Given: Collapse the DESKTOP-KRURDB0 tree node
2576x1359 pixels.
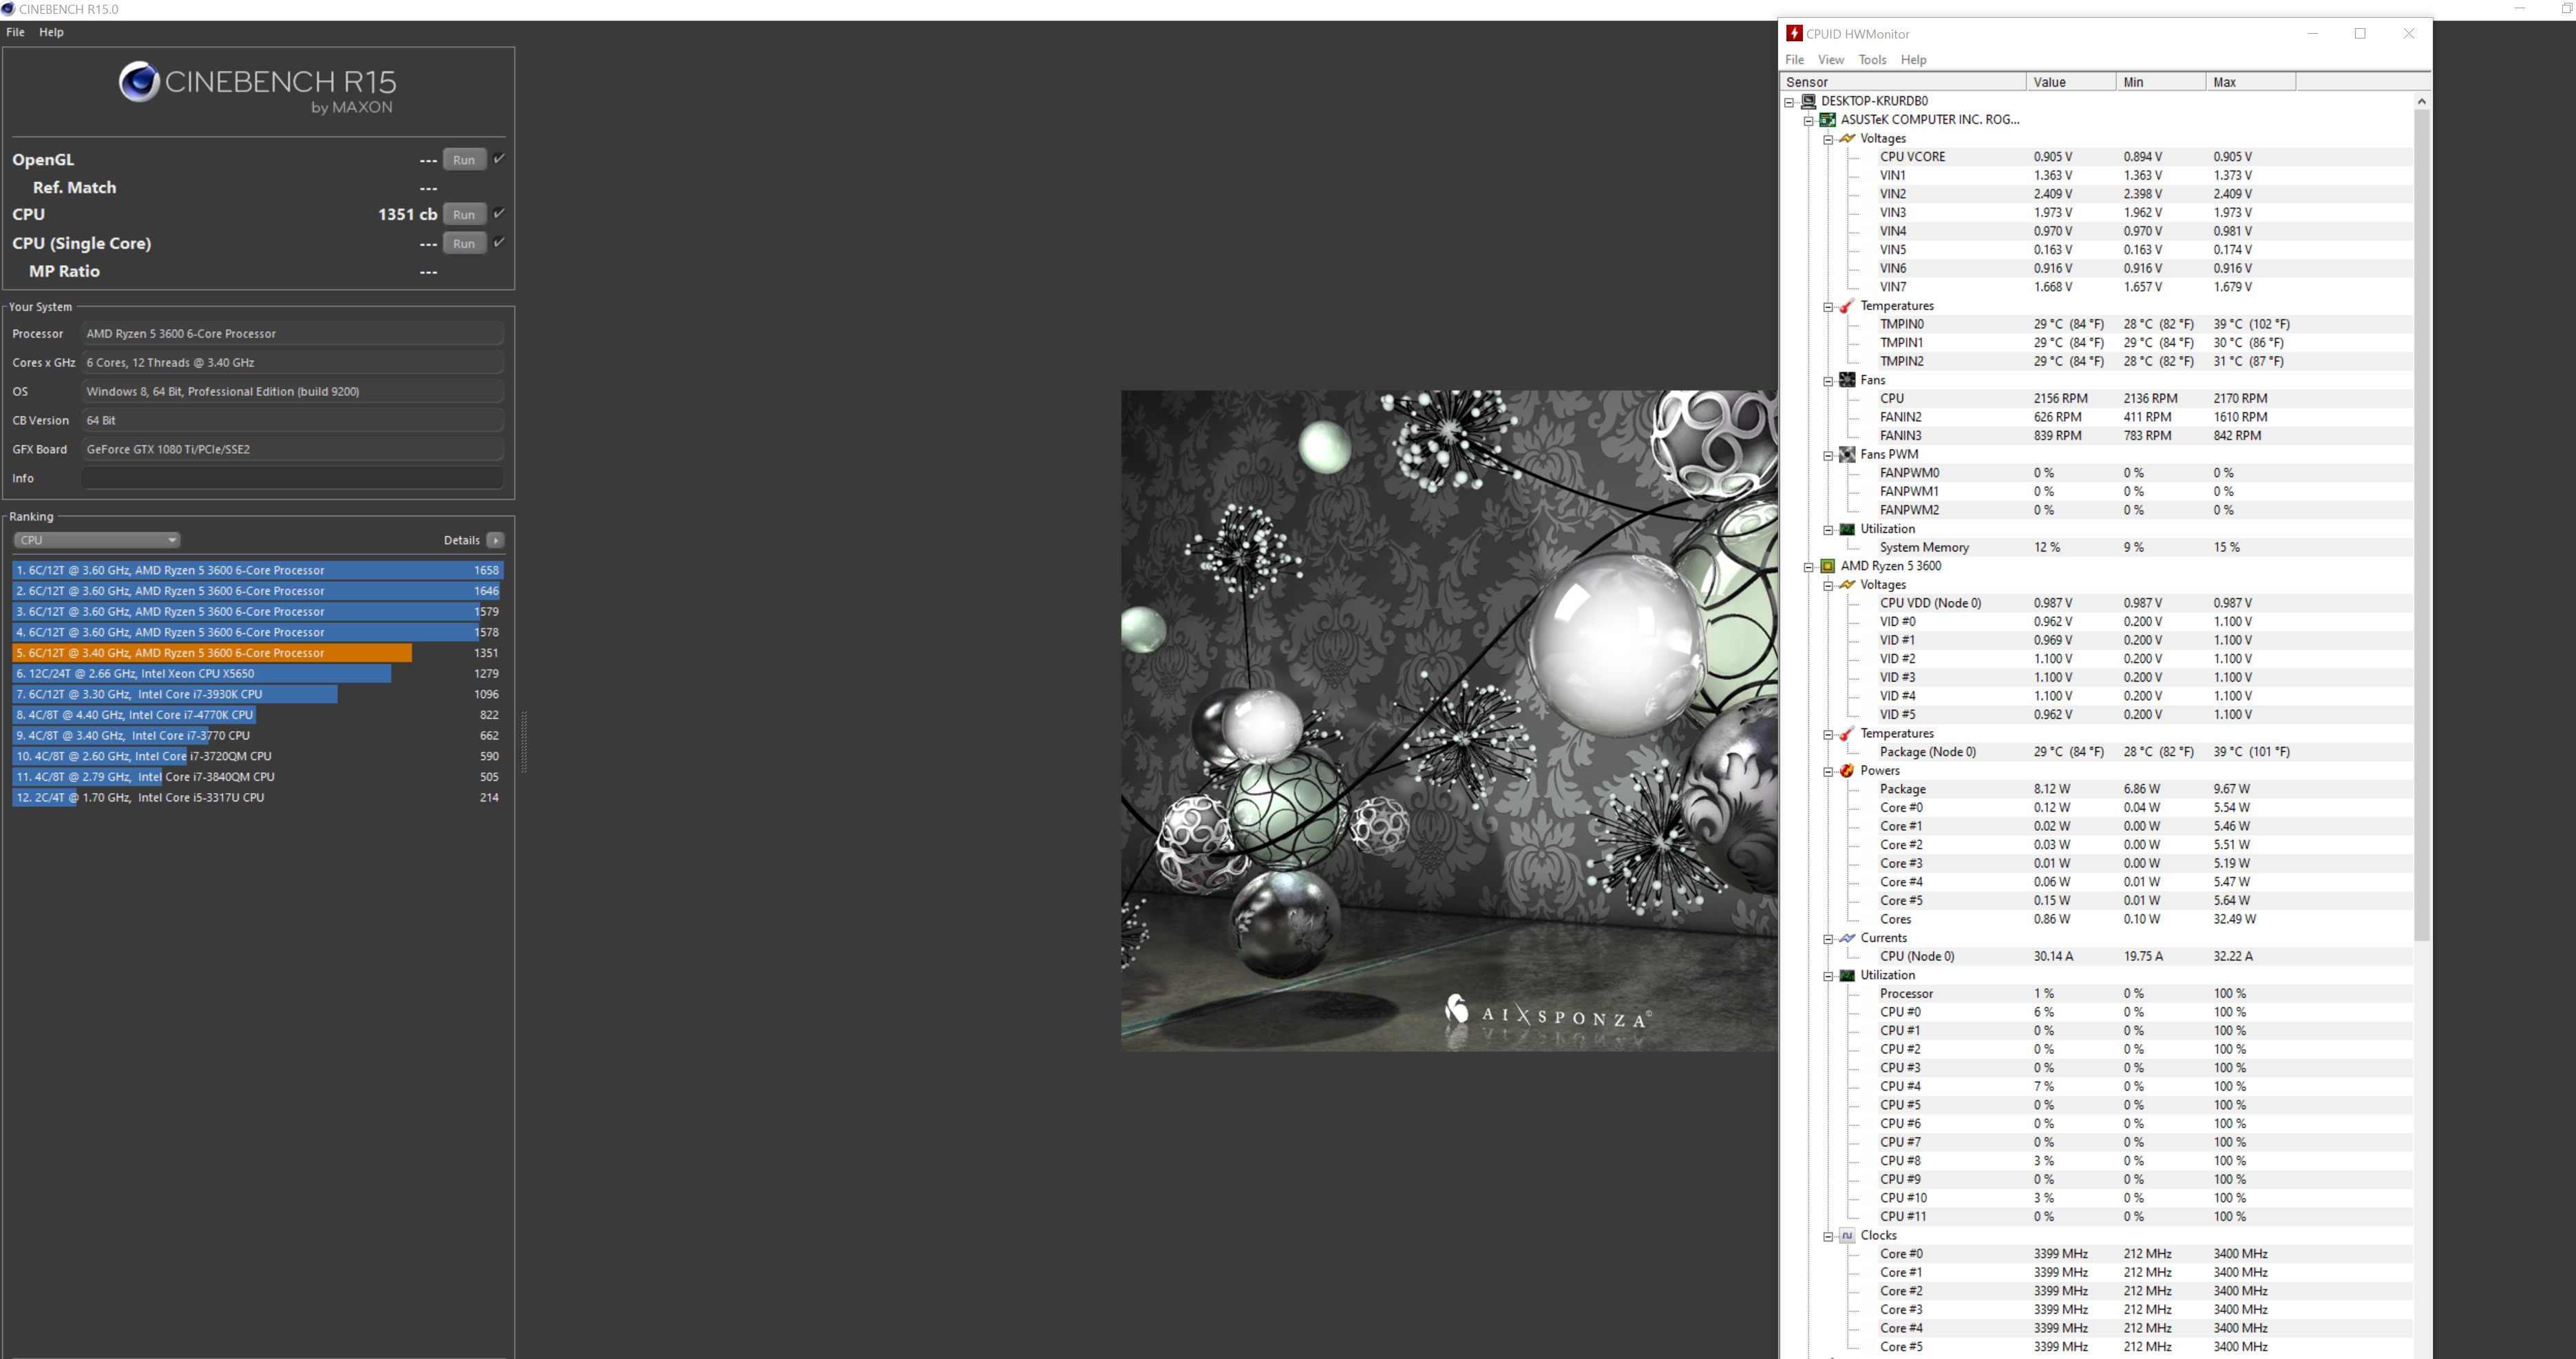Looking at the screenshot, I should coord(1789,102).
